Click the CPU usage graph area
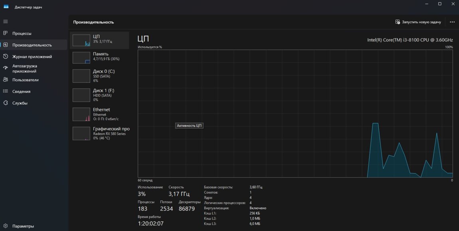Screen dimensions: 459x231 295,114
